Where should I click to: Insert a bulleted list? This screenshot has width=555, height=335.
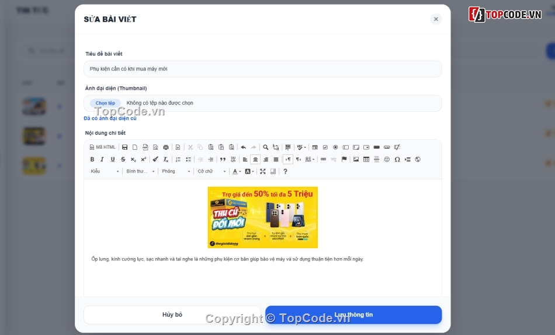coord(188,159)
